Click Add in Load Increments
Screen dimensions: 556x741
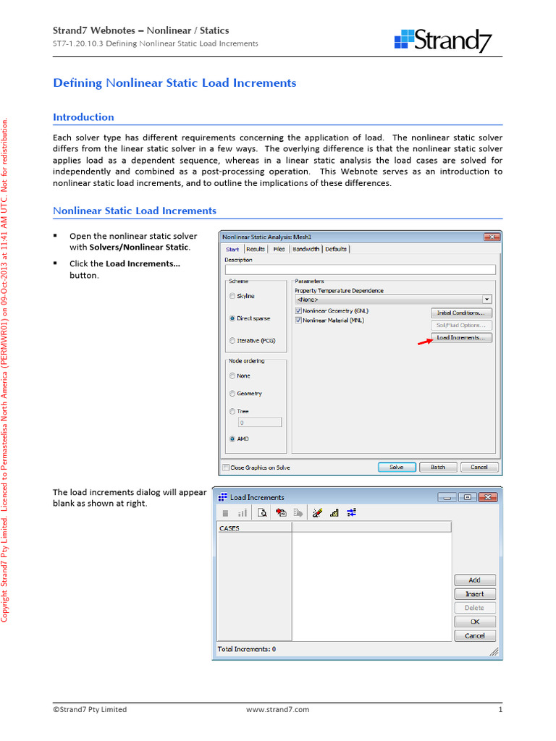475,580
